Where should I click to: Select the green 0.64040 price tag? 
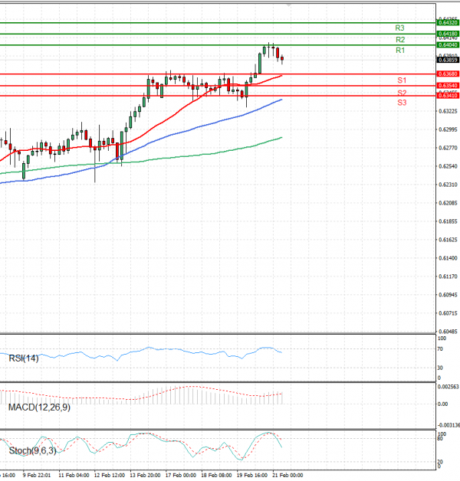pos(448,44)
